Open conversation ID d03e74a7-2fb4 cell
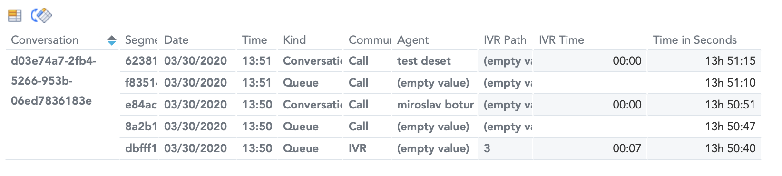Image resolution: width=782 pixels, height=176 pixels. click(54, 81)
